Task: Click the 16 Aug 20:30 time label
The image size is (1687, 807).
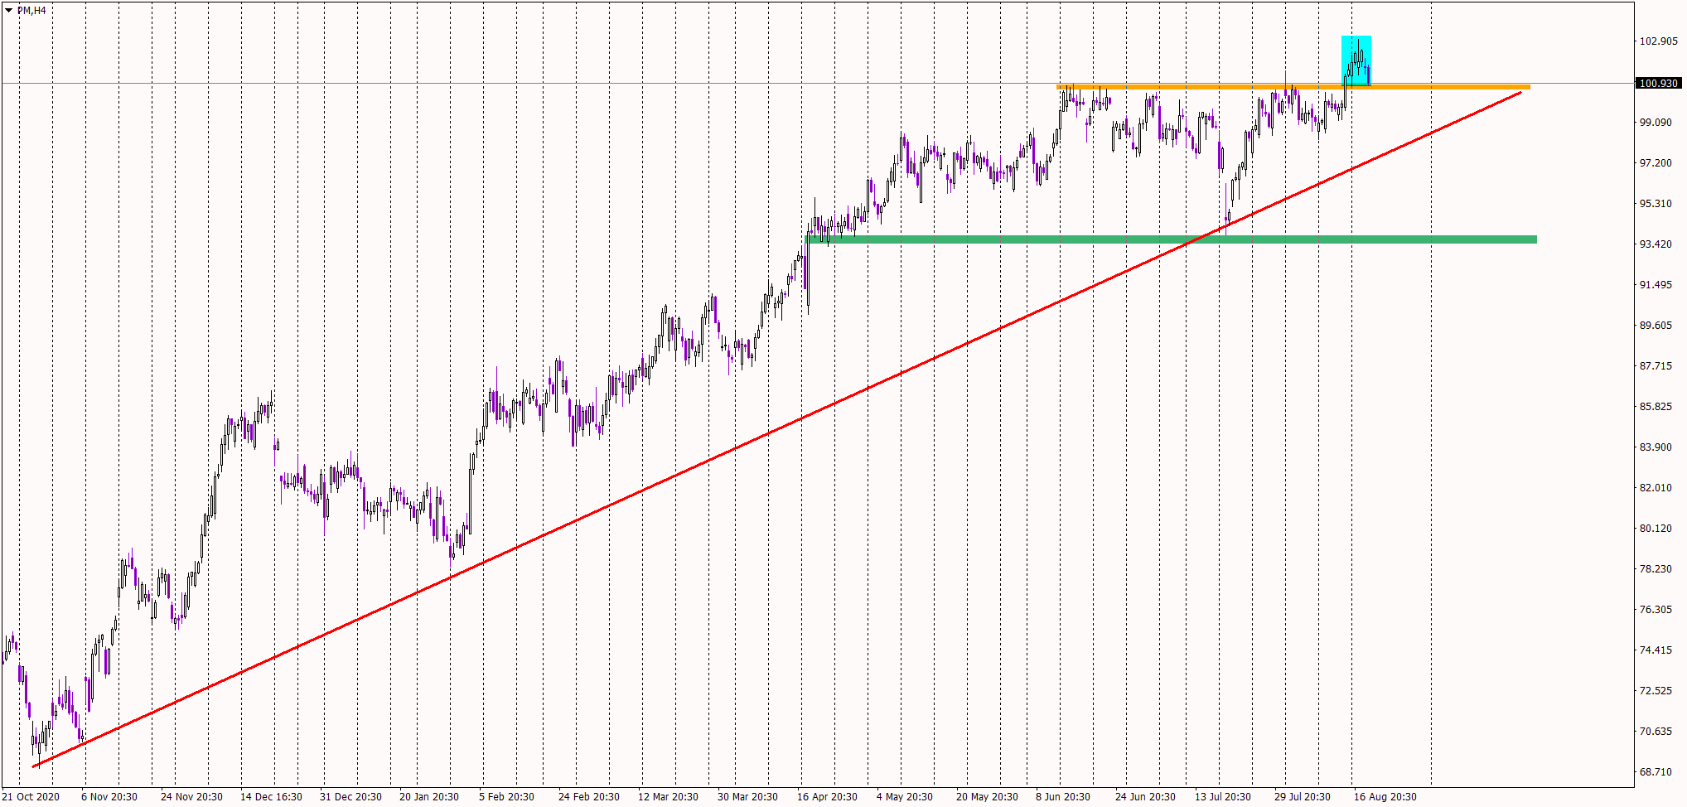Action: point(1385,797)
